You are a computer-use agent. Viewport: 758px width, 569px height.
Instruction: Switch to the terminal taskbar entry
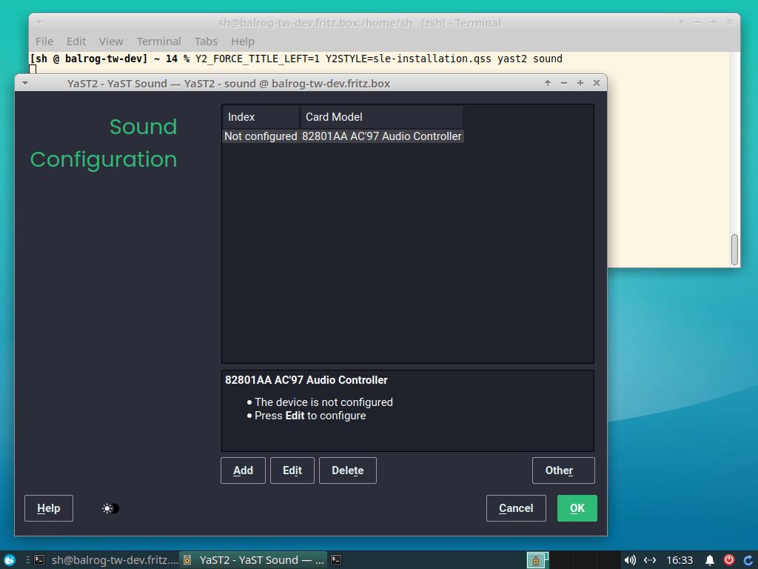pyautogui.click(x=107, y=560)
